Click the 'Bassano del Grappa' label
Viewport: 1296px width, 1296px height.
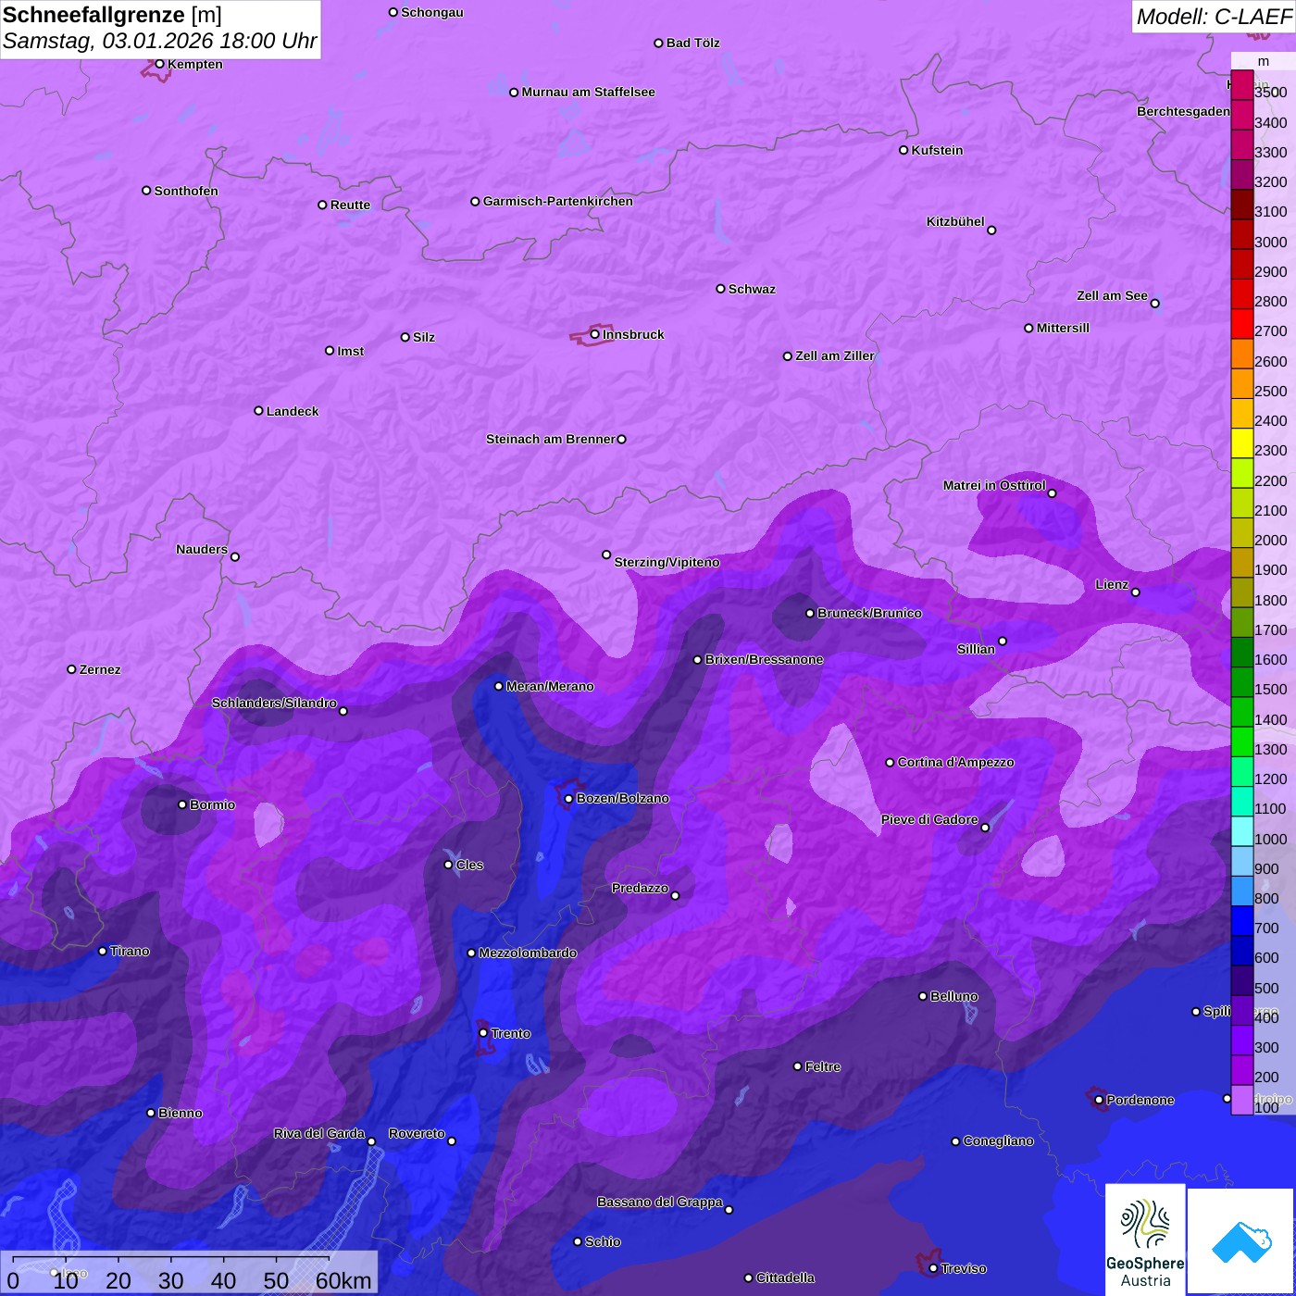pyautogui.click(x=660, y=1202)
